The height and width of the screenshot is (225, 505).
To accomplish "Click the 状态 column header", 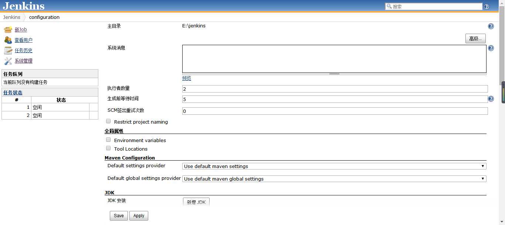I will pos(61,100).
